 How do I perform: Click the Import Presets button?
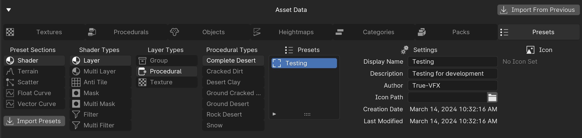(34, 121)
